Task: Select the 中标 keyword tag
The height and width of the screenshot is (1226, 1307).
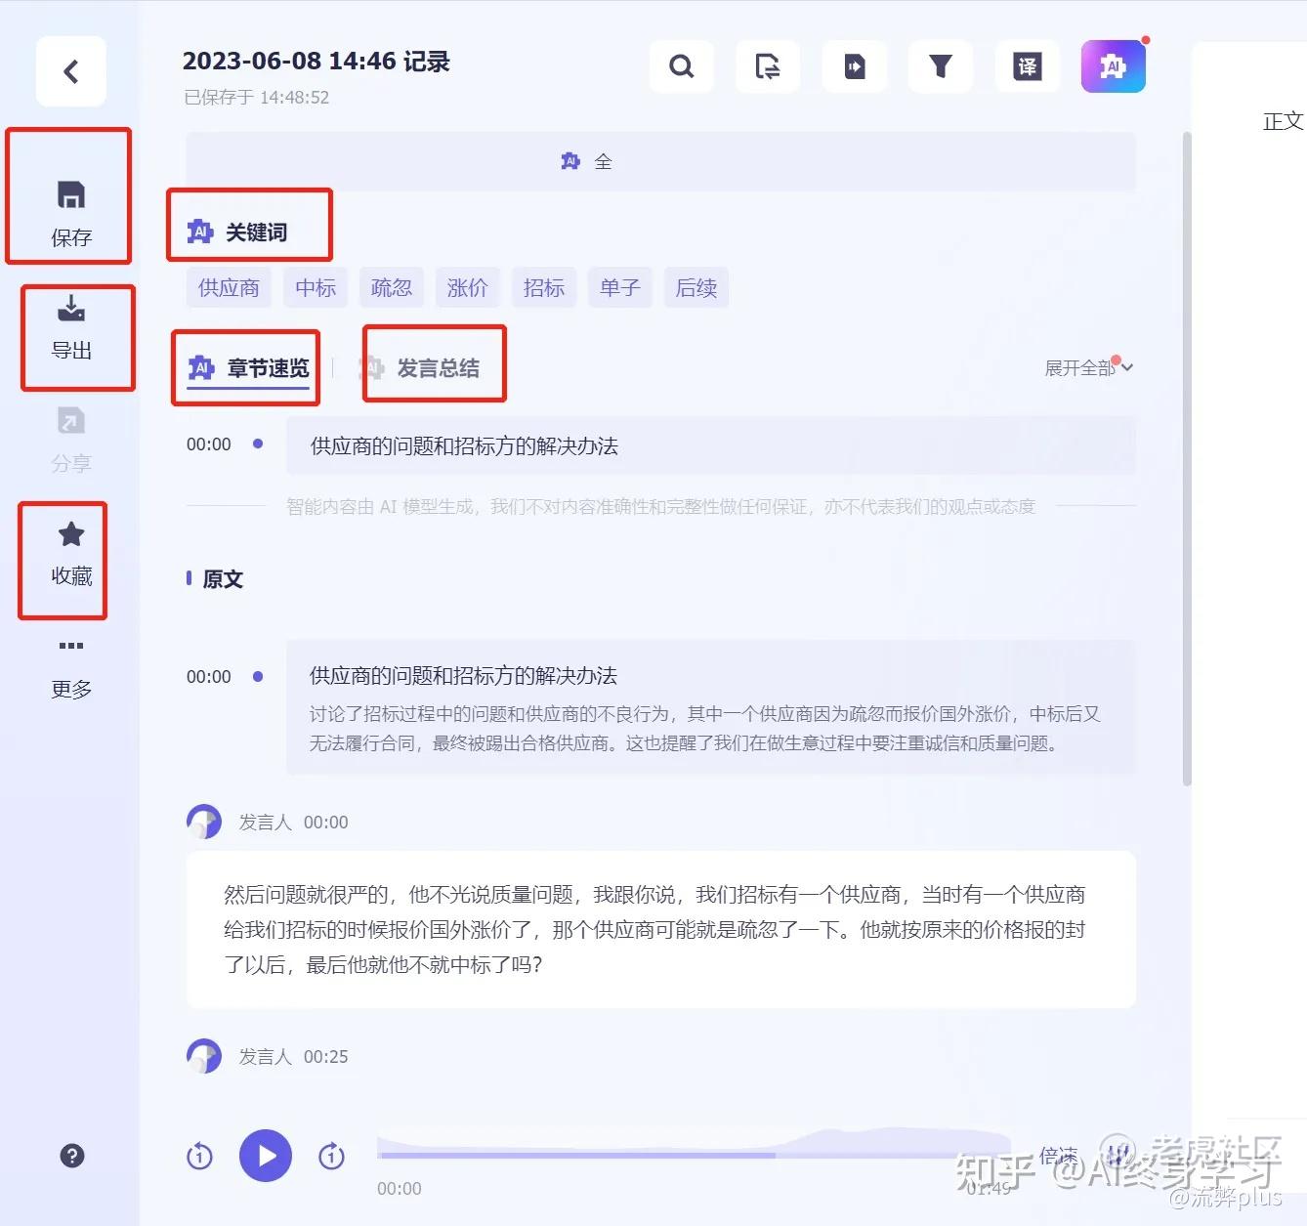Action: coord(316,287)
